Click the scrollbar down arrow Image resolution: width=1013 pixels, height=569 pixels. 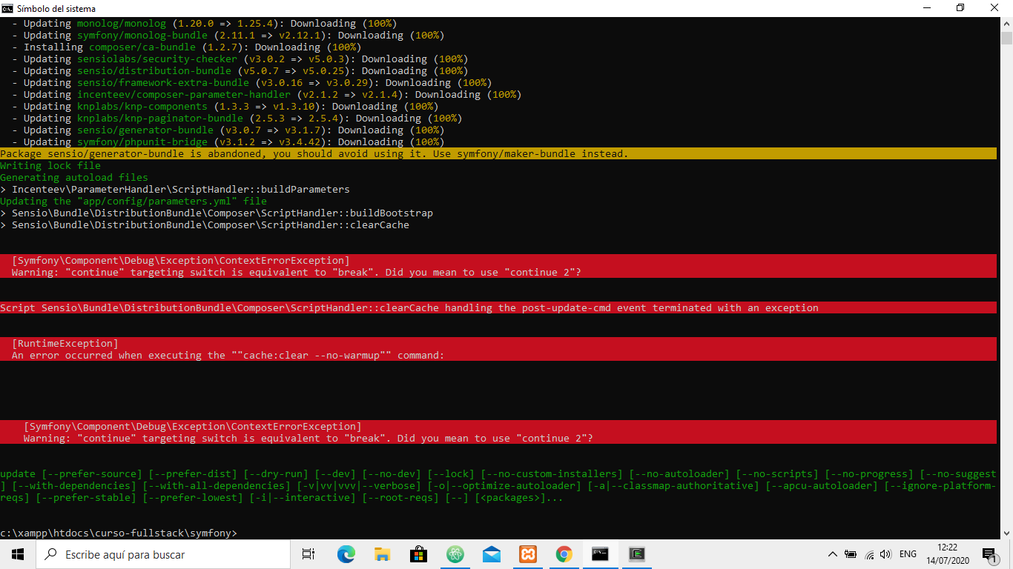1006,533
